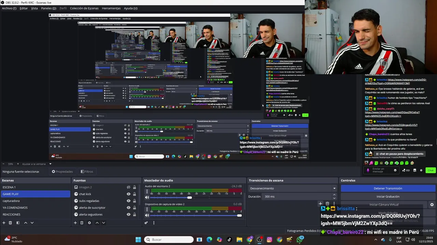Open scene filters icon in Escenas toolbar
The width and height of the screenshot is (437, 245).
[x=18, y=223]
